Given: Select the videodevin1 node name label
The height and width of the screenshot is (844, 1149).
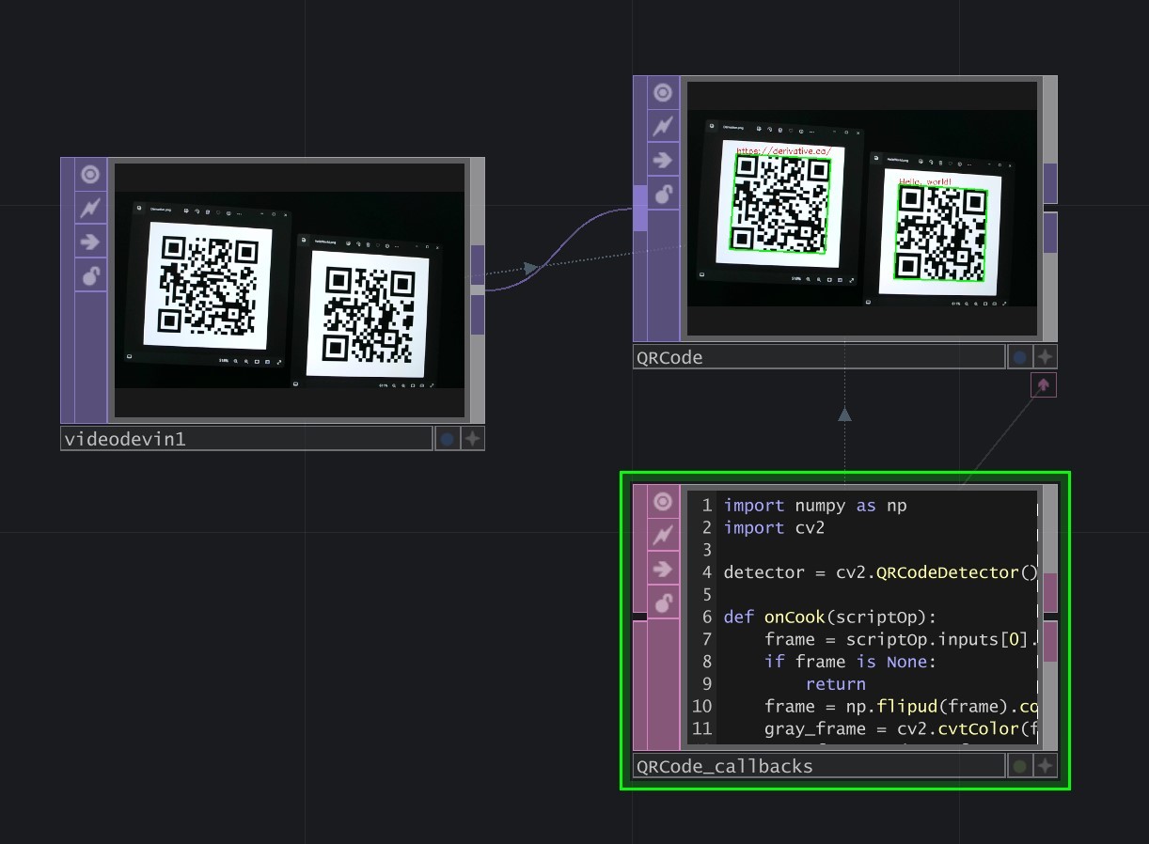Looking at the screenshot, I should tap(246, 438).
